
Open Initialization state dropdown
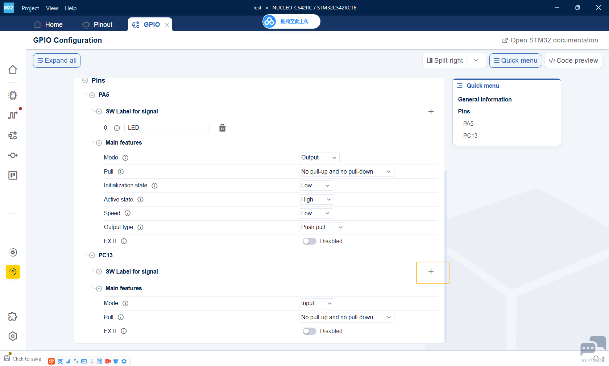pos(316,186)
